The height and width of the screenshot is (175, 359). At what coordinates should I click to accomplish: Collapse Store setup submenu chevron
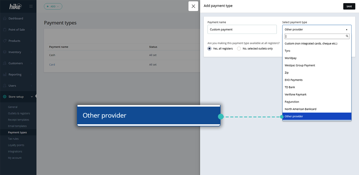click(x=32, y=97)
